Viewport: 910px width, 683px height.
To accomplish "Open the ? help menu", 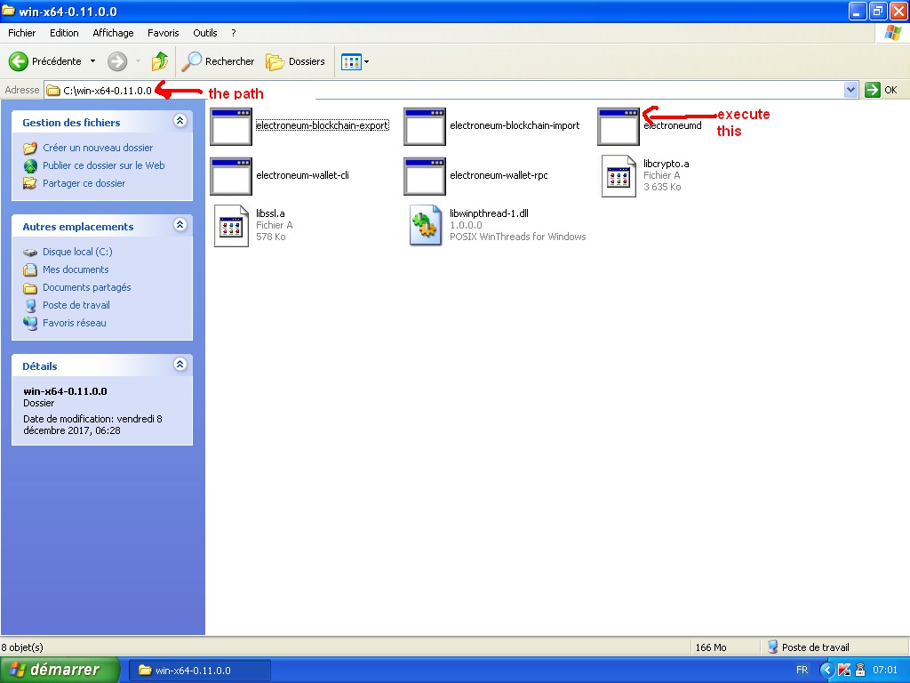I will pyautogui.click(x=234, y=33).
